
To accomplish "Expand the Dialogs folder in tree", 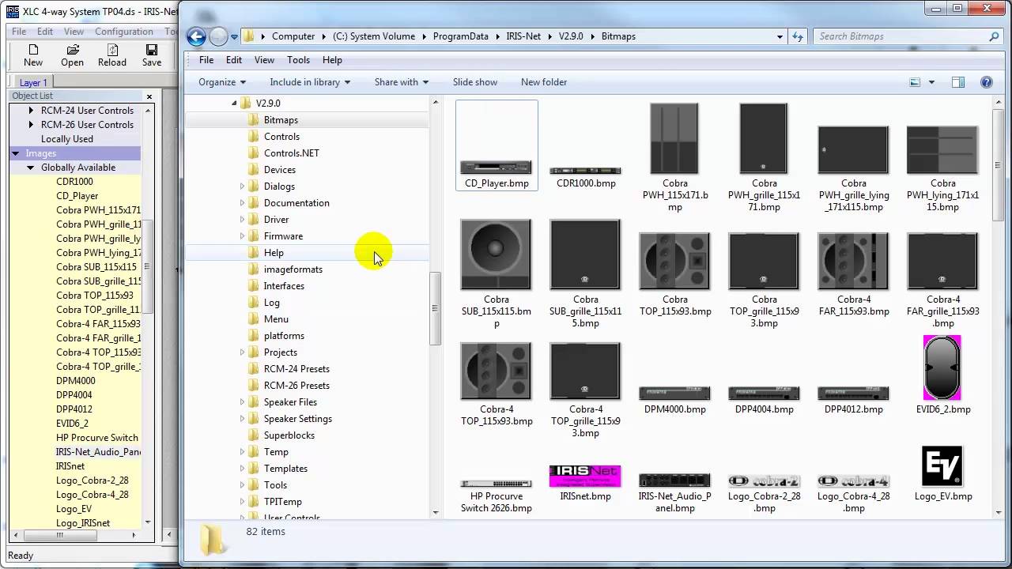I will click(243, 187).
